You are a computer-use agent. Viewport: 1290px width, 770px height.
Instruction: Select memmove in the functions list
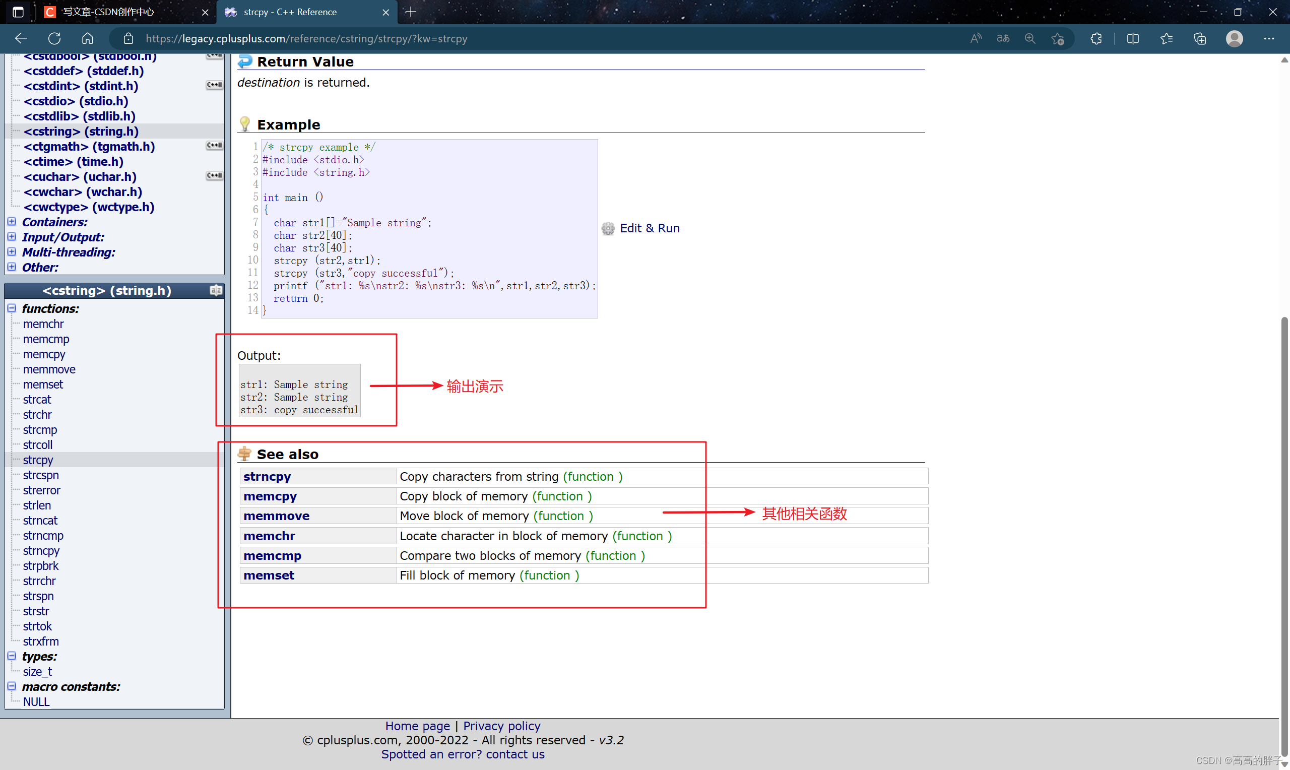coord(49,369)
